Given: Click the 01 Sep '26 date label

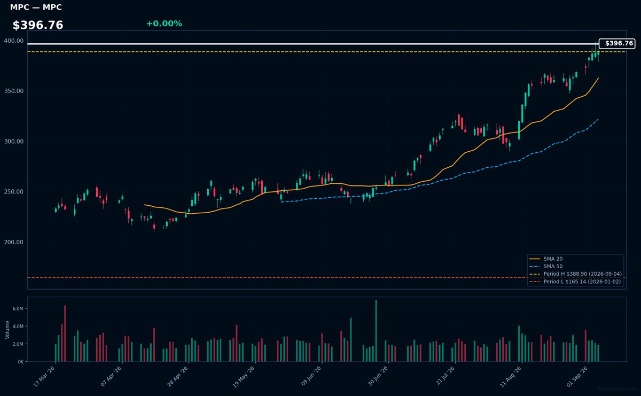Looking at the screenshot, I should click(577, 376).
